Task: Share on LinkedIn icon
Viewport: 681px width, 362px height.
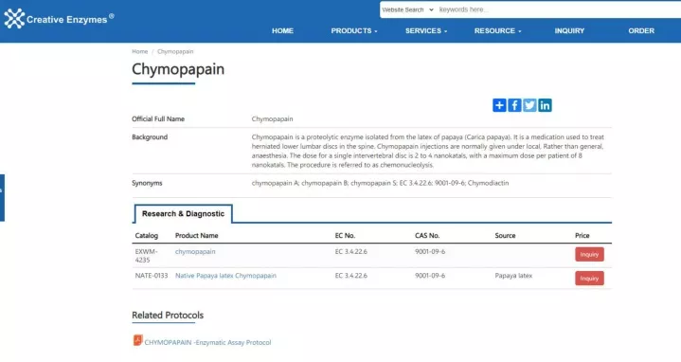Action: (x=545, y=105)
